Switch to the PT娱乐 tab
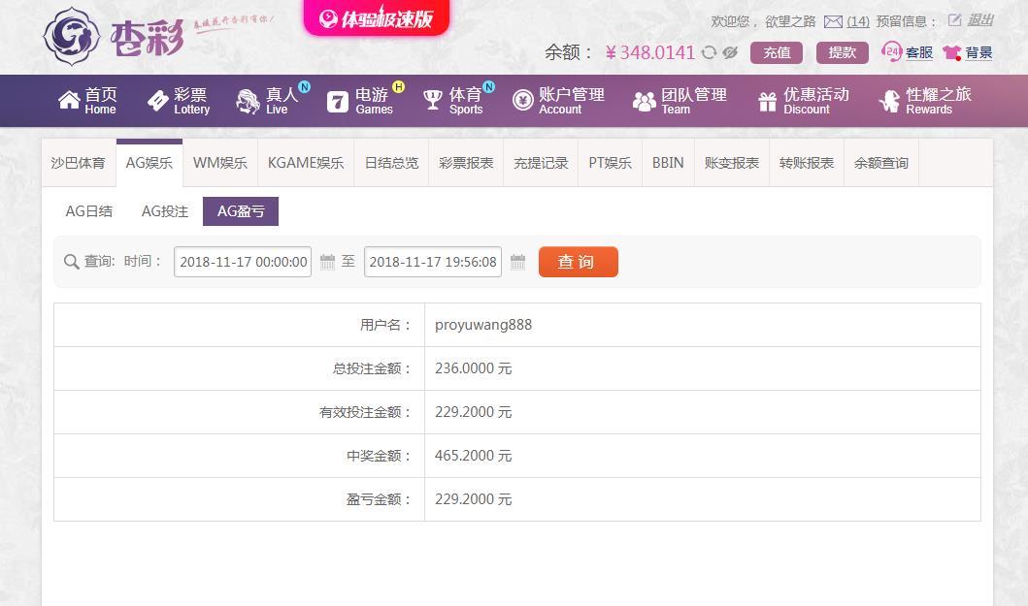This screenshot has width=1028, height=606. click(x=611, y=163)
